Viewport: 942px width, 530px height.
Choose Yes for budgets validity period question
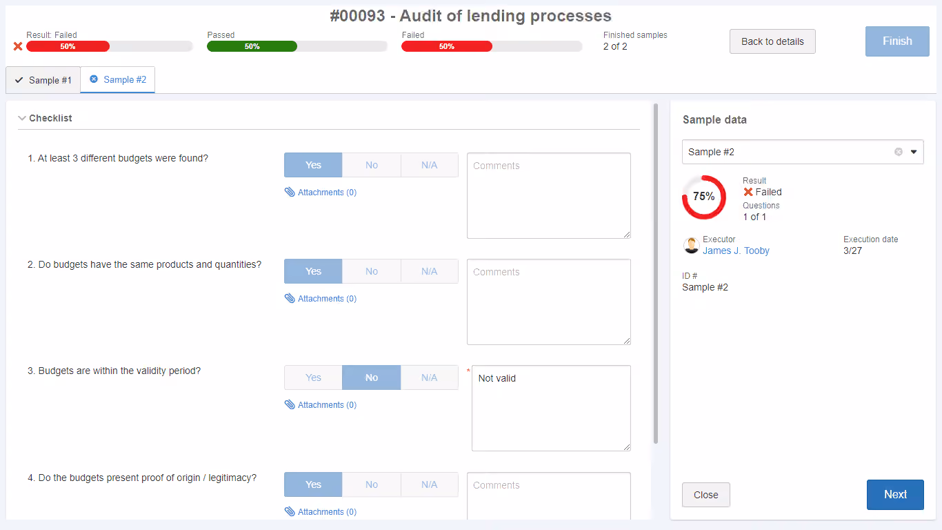point(314,377)
